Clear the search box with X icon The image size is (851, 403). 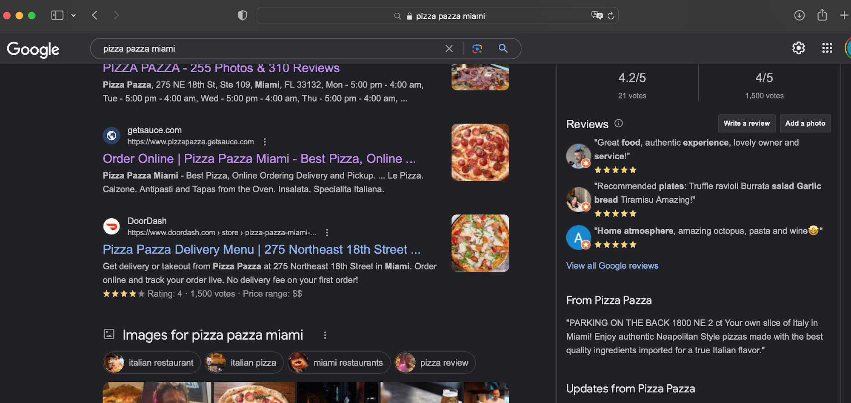pyautogui.click(x=449, y=49)
